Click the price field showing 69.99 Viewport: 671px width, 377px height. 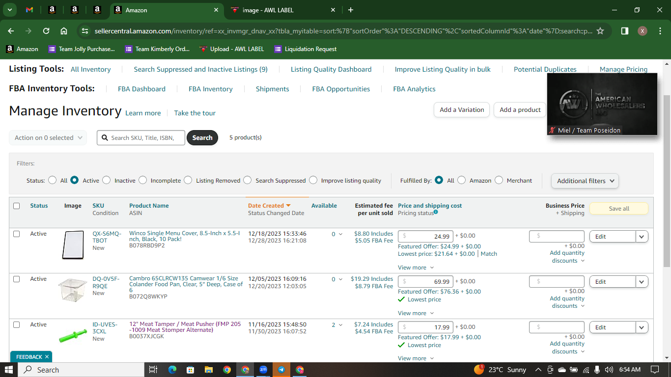tap(425, 282)
